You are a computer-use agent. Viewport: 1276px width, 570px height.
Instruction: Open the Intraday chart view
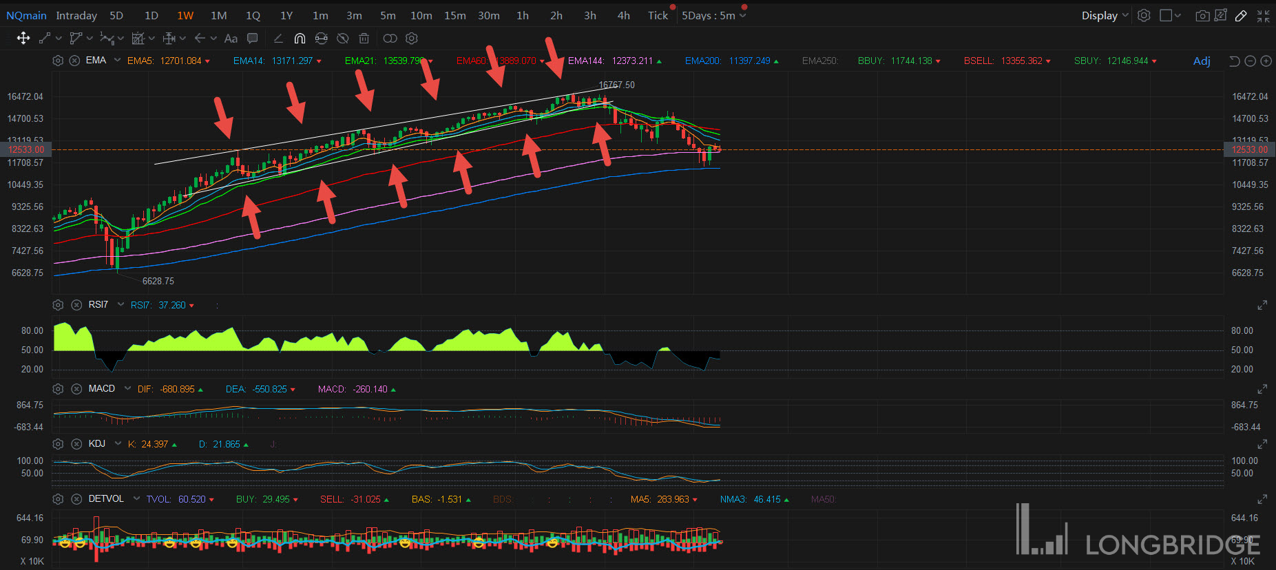76,16
